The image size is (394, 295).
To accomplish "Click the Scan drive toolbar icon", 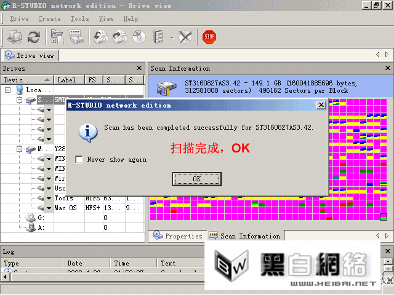I will tap(76, 37).
